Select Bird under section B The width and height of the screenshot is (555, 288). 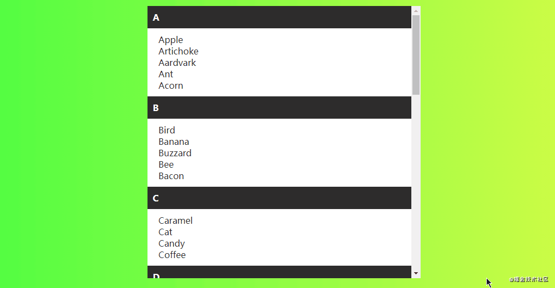[167, 130]
